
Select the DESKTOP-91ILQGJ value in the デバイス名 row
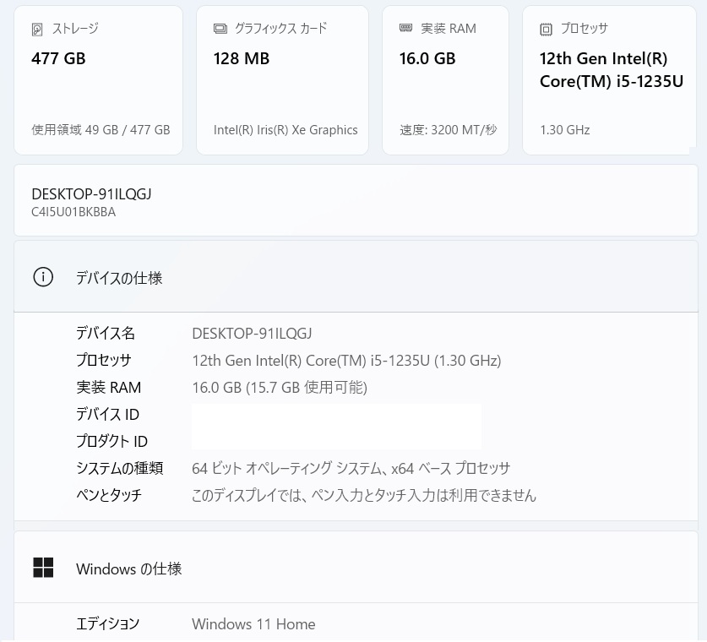(252, 334)
